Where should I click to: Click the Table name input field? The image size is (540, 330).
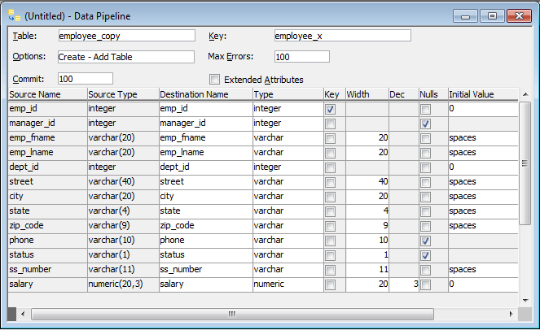click(125, 36)
